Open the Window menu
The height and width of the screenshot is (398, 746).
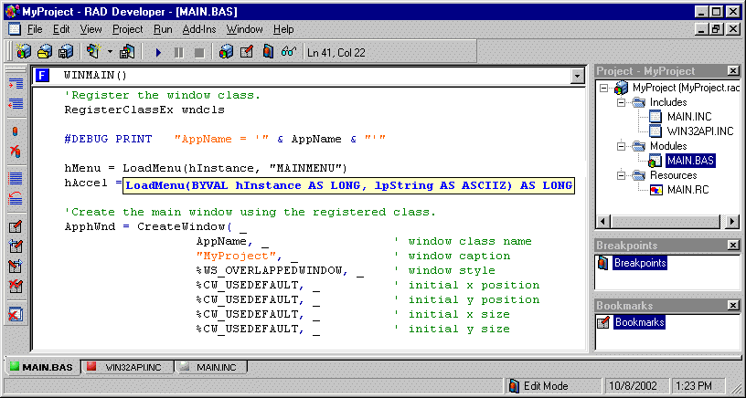pos(244,29)
